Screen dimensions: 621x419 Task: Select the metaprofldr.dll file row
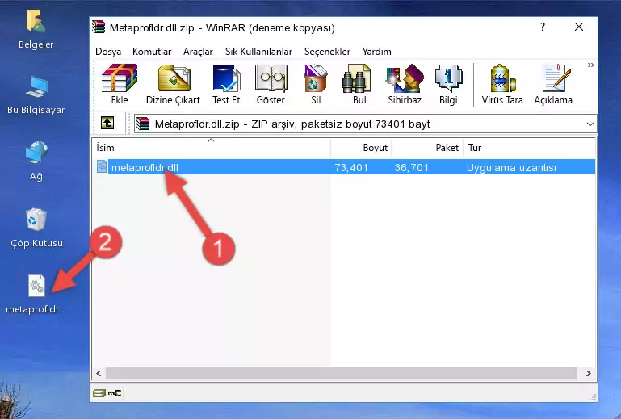[344, 167]
